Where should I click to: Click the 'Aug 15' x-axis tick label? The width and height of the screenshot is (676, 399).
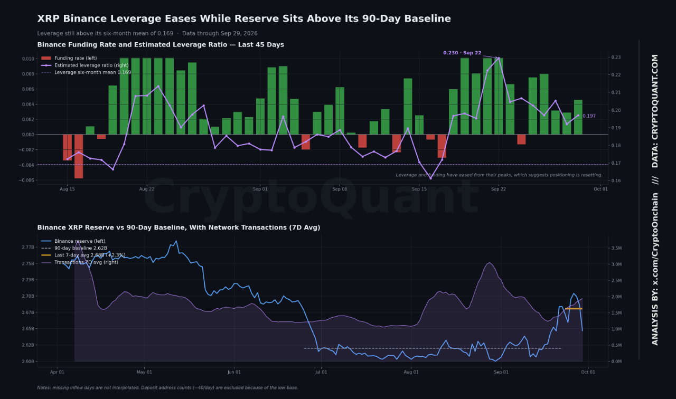[67, 189]
